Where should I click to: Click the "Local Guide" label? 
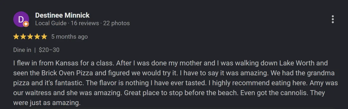pos(51,23)
